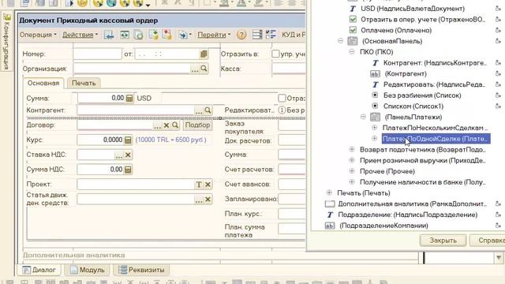Collapse the ПКО (ПКО) tree node
The width and height of the screenshot is (505, 284).
pos(352,52)
